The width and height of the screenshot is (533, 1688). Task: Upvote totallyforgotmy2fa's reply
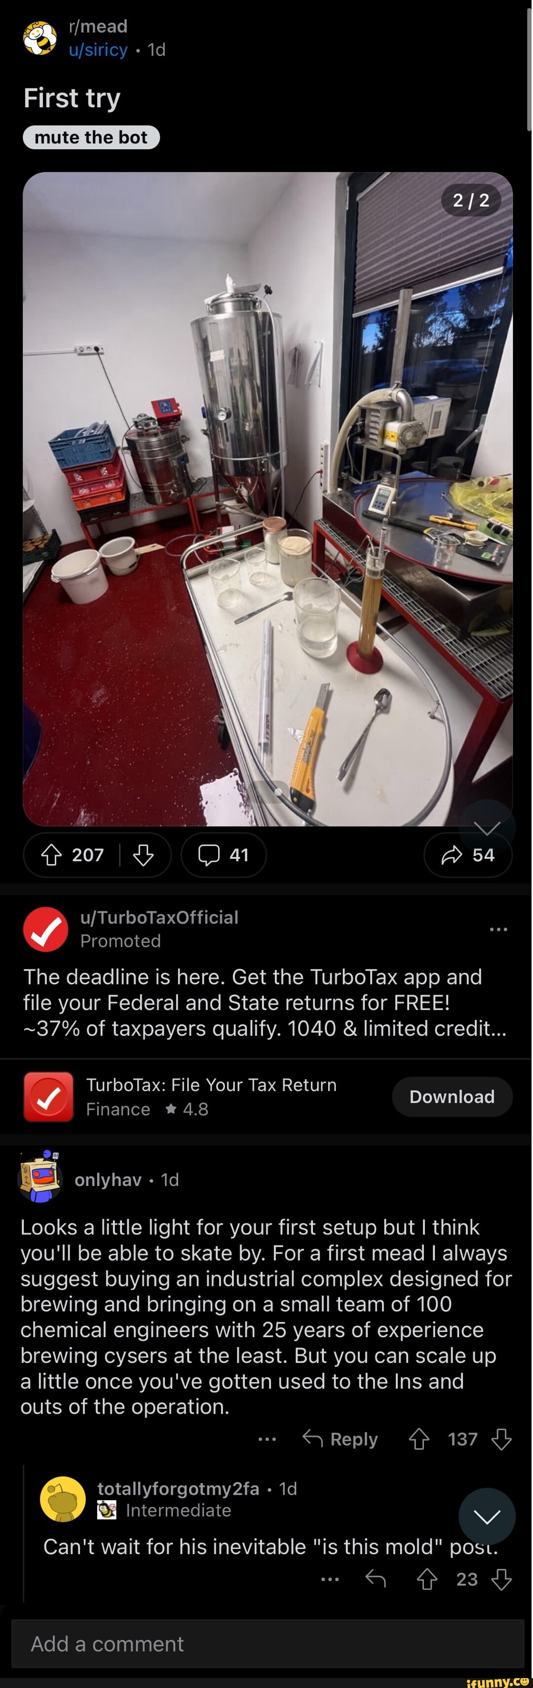pyautogui.click(x=427, y=1579)
